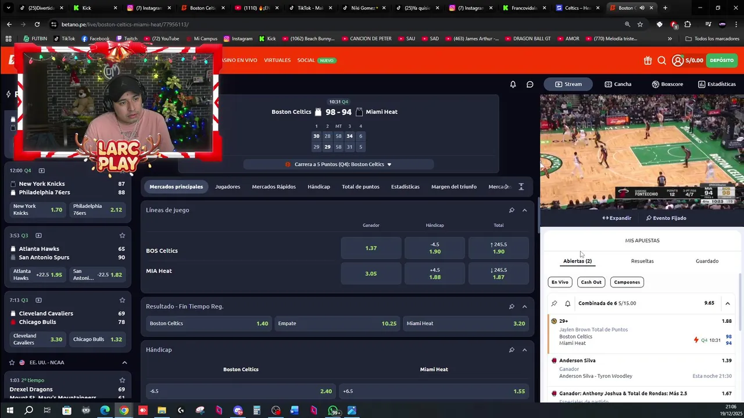Image resolution: width=744 pixels, height=418 pixels.
Task: Collapse the Combinada de 6 bet
Action: pos(727,303)
